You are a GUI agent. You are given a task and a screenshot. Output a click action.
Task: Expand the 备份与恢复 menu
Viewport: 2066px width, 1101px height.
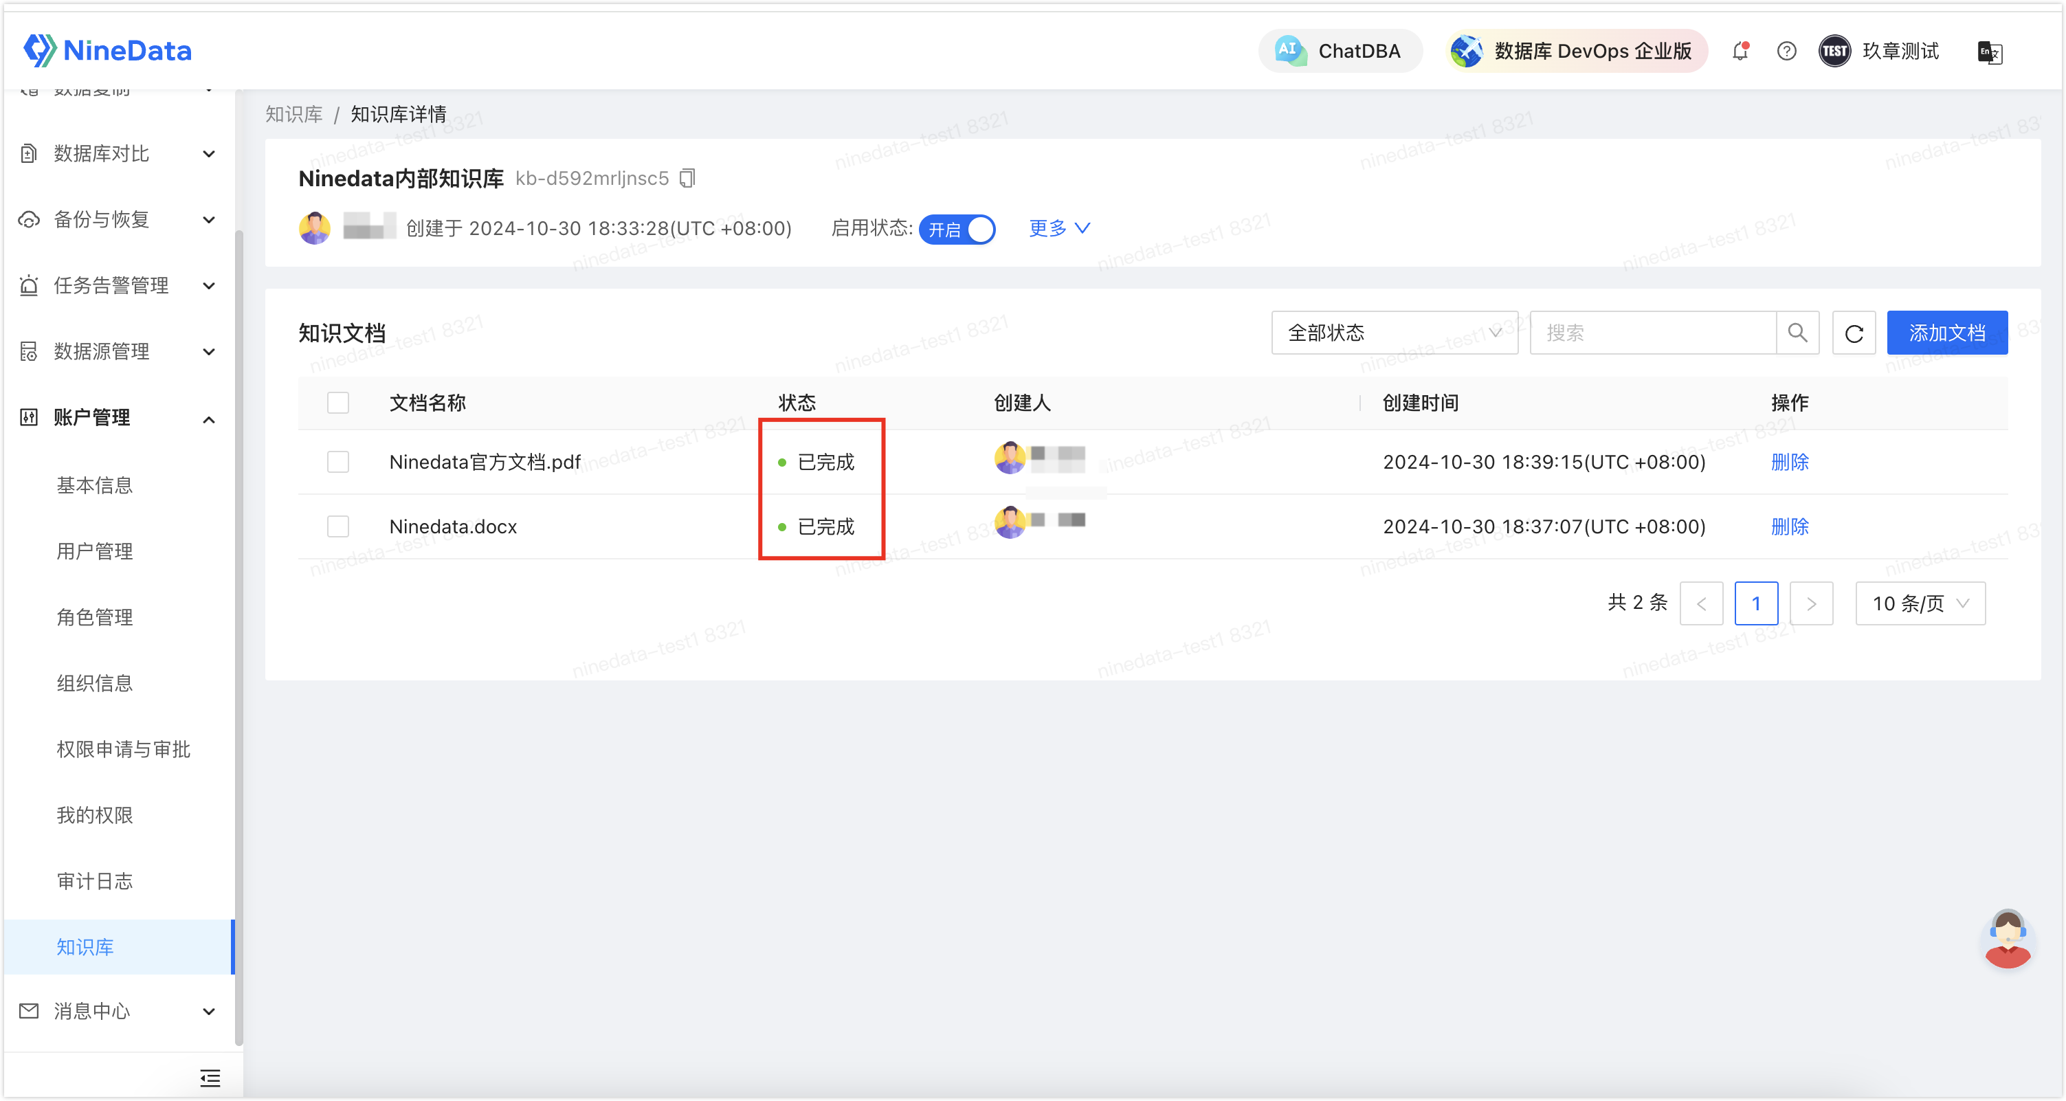210,220
